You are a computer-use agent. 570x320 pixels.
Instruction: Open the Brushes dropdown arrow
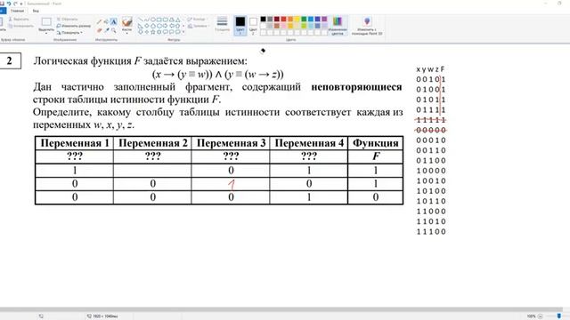(x=126, y=34)
